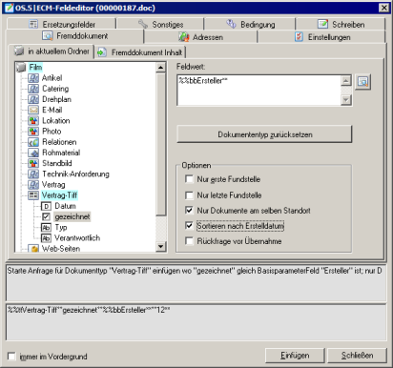Click the gezeichnet checkbox field icon
Viewport: 393px width, 368px height.
(x=46, y=216)
